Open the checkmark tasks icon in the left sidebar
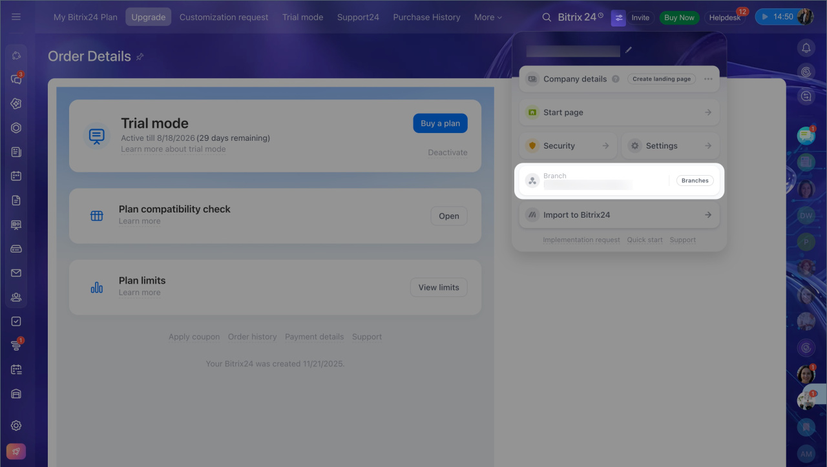 (16, 321)
